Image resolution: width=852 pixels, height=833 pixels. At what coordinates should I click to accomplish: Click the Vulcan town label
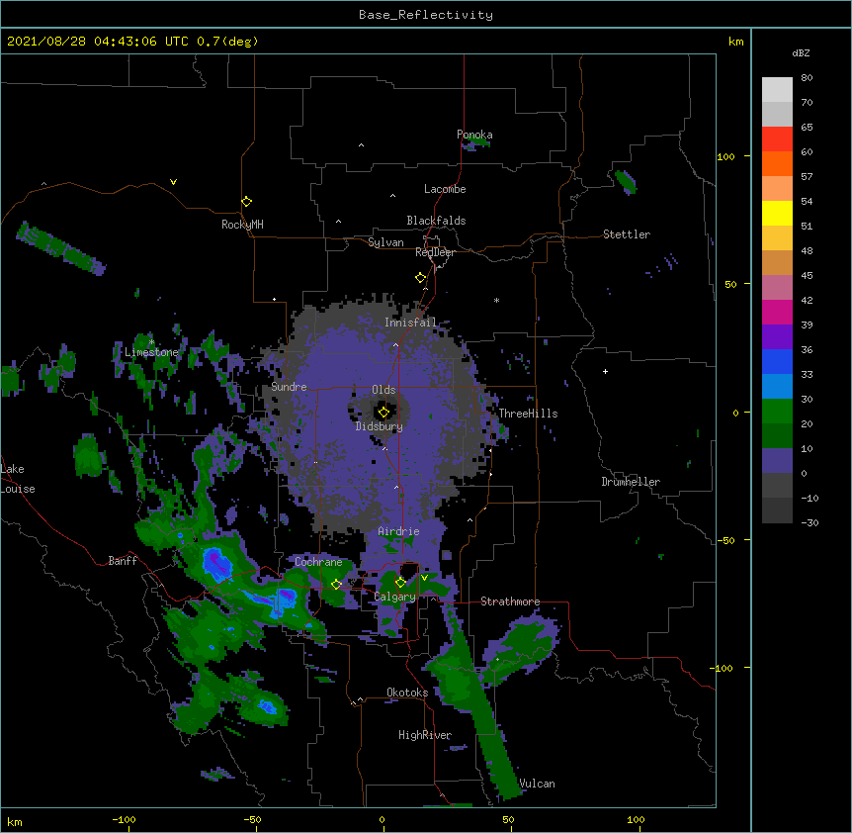[x=537, y=784]
